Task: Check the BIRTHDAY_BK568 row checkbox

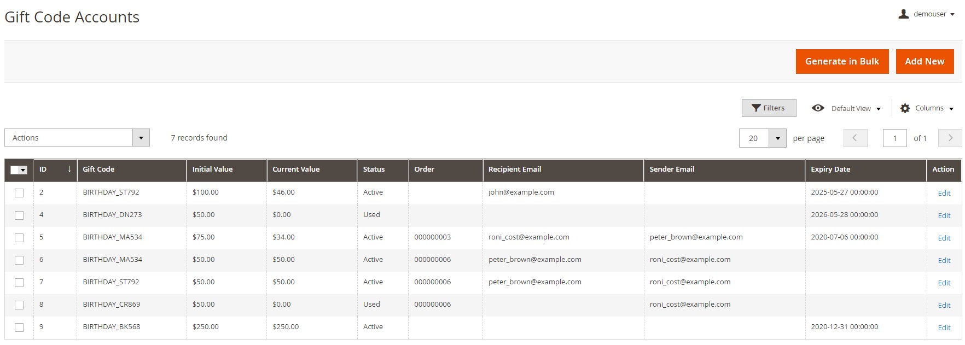Action: tap(19, 328)
